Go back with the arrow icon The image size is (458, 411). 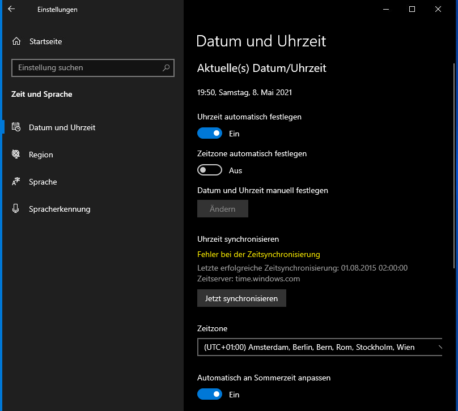pos(11,9)
